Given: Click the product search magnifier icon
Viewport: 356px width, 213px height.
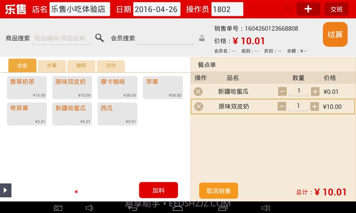Looking at the screenshot, I should point(99,38).
